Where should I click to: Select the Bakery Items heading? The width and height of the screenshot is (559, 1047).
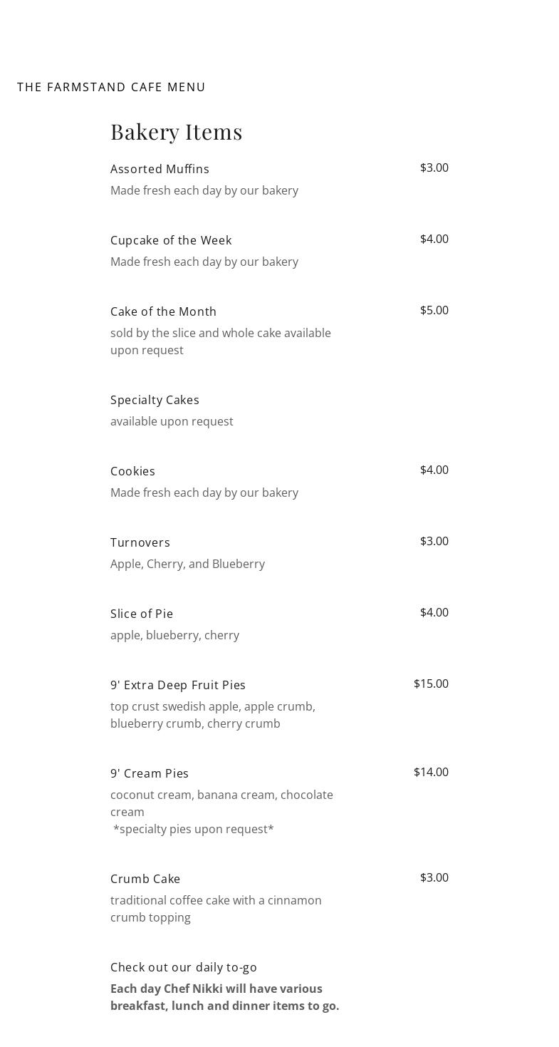click(x=176, y=132)
